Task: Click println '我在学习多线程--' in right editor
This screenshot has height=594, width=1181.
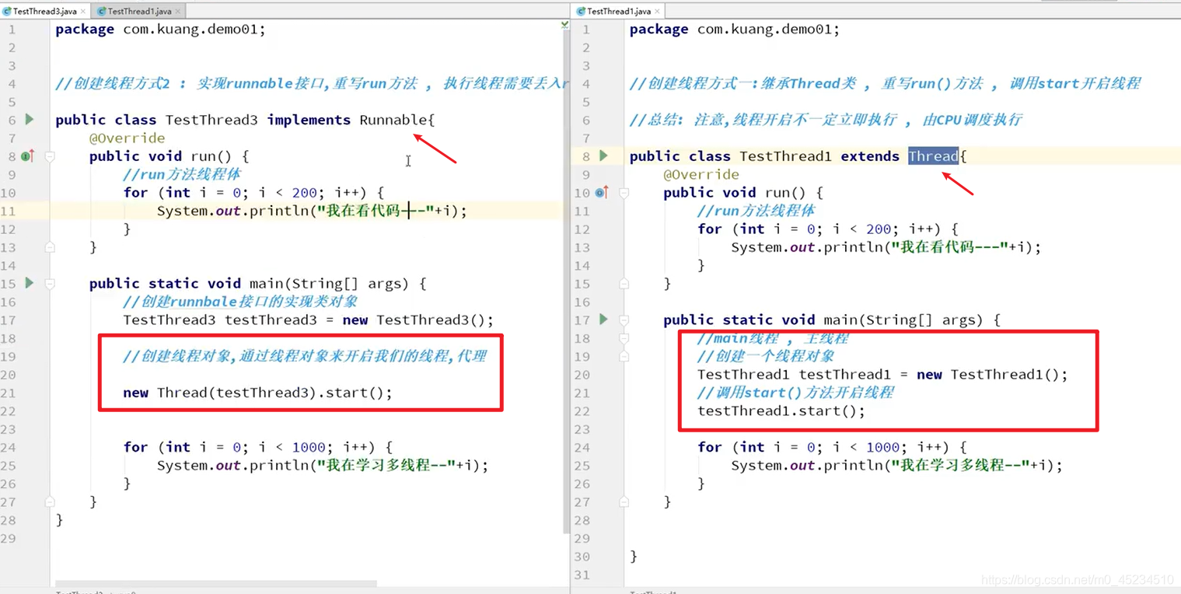Action: tap(896, 465)
